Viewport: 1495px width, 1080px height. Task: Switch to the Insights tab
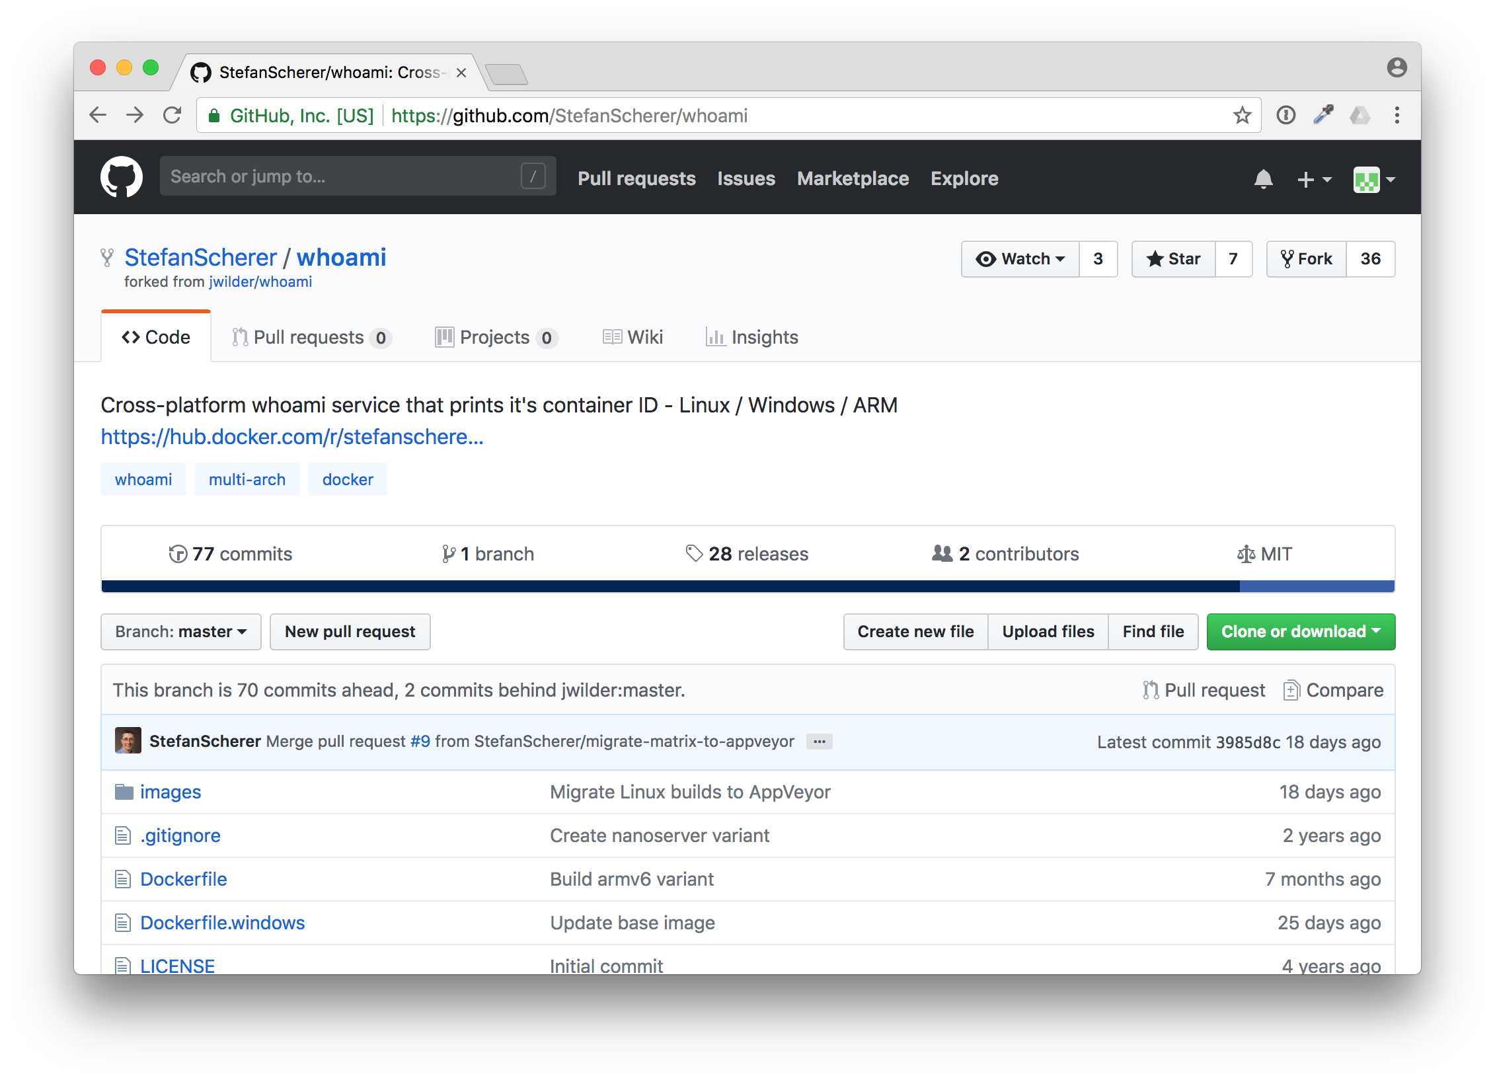click(751, 337)
